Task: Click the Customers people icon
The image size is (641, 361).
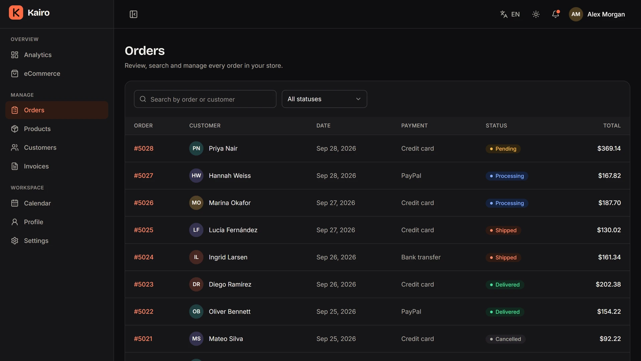Action: (x=15, y=147)
